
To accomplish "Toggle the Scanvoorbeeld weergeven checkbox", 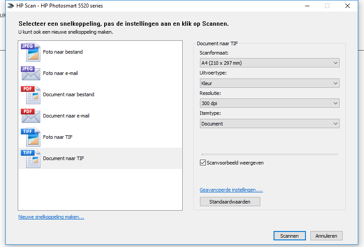I will (x=203, y=163).
